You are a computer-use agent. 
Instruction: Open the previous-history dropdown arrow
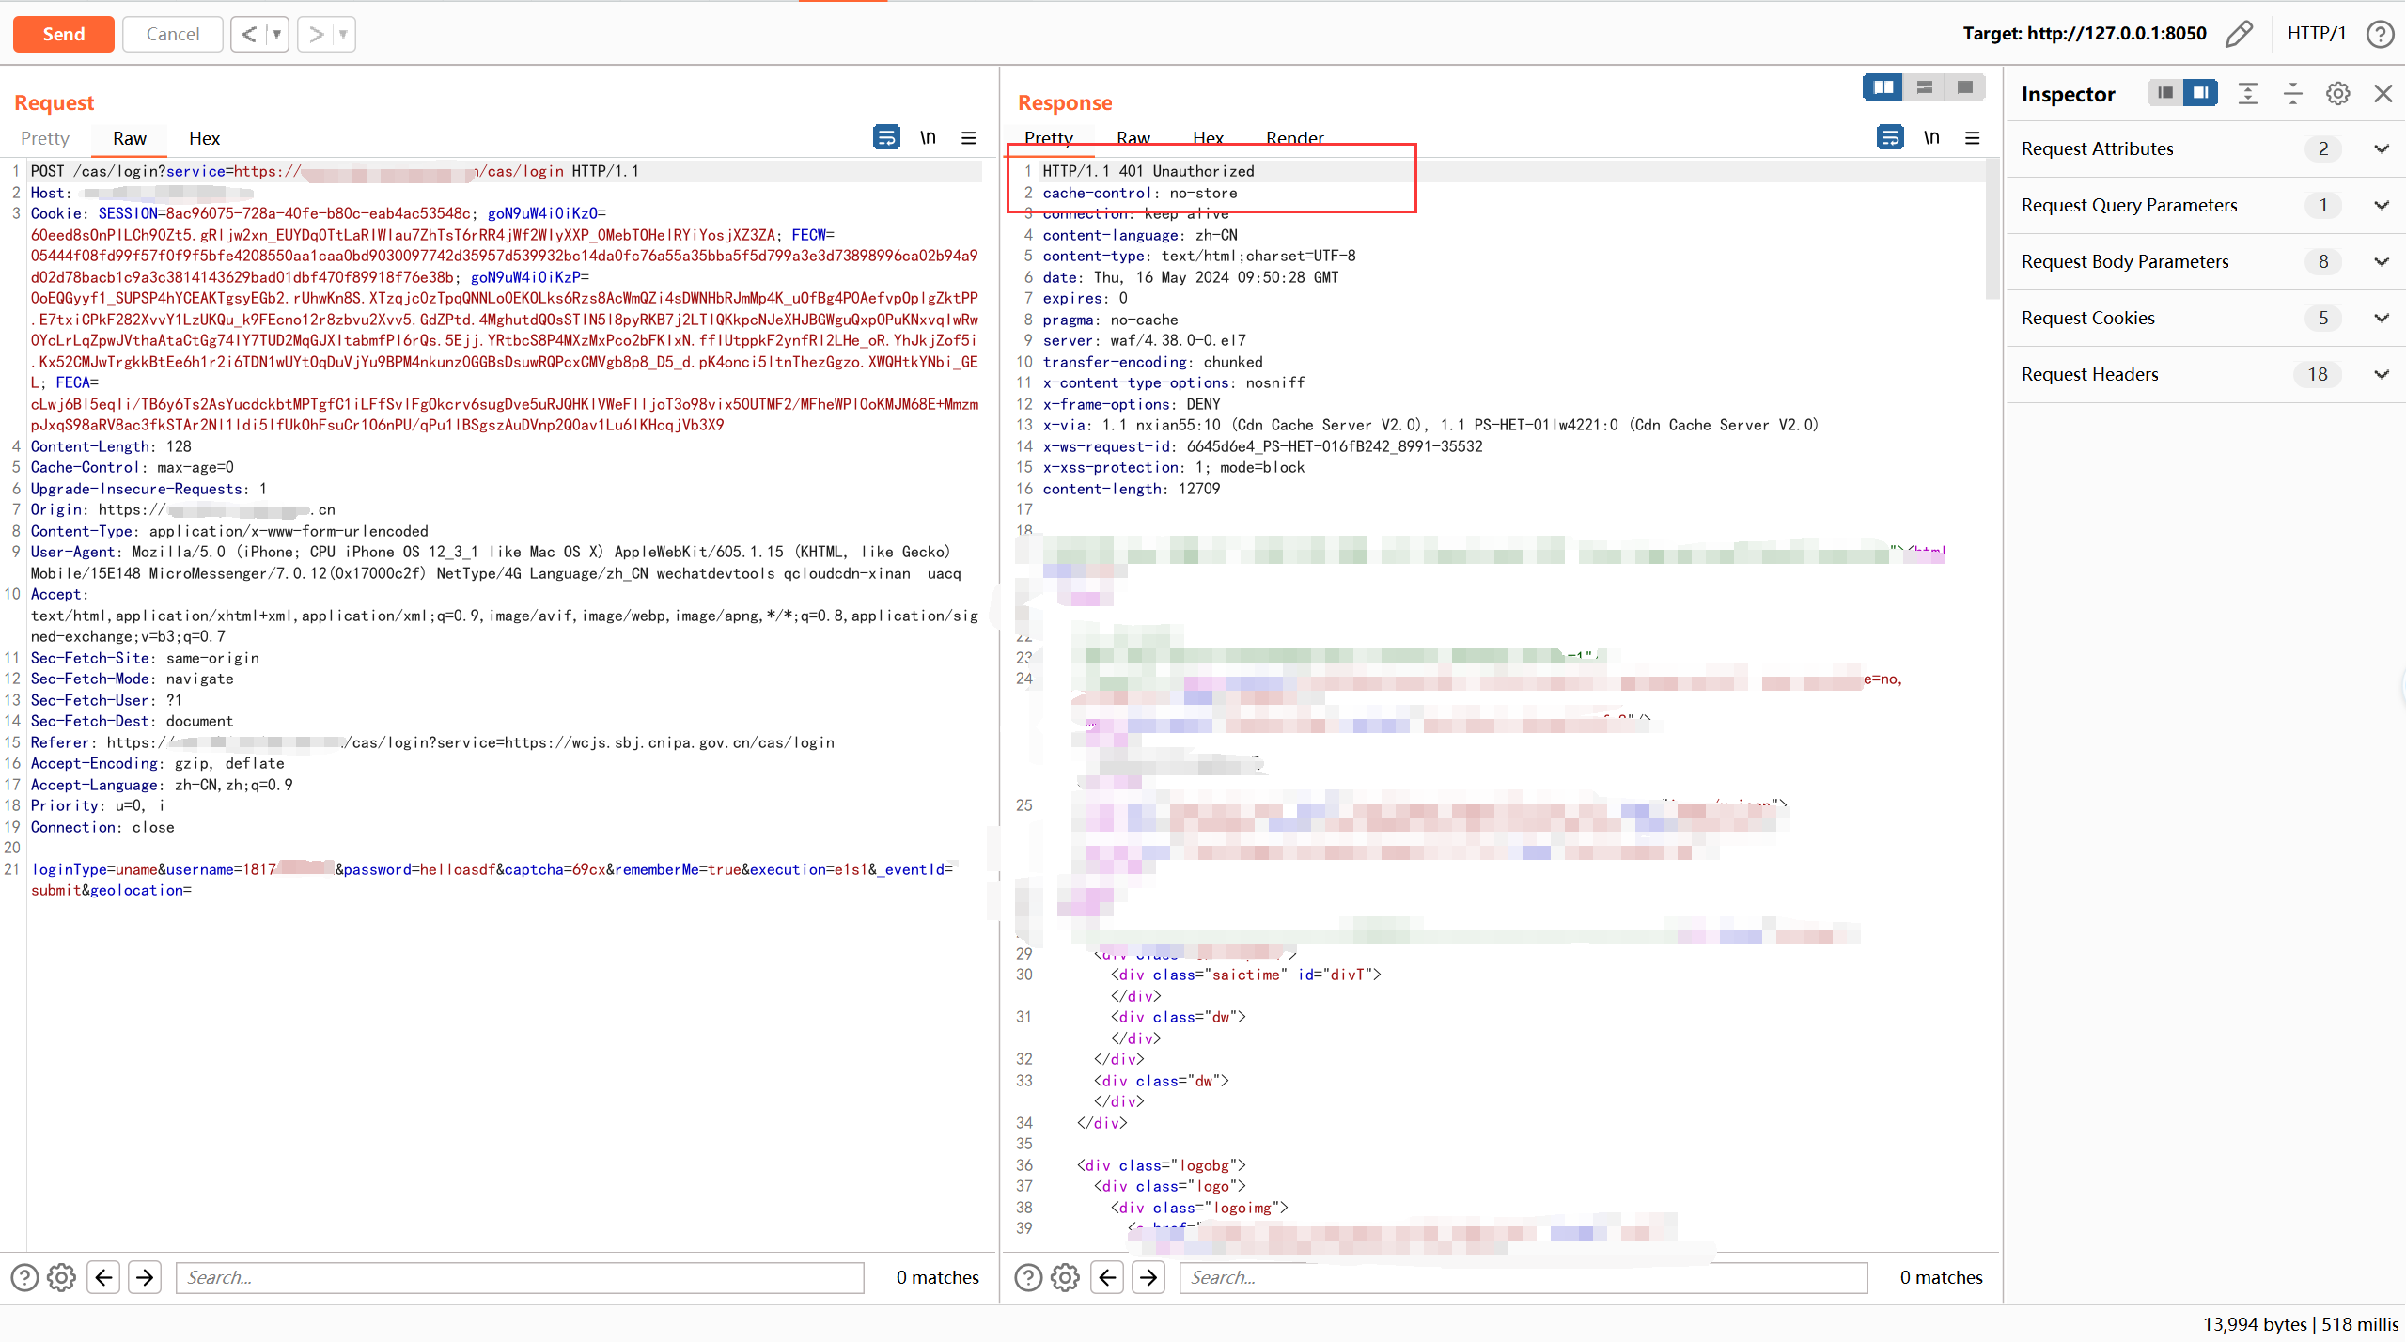(x=277, y=34)
